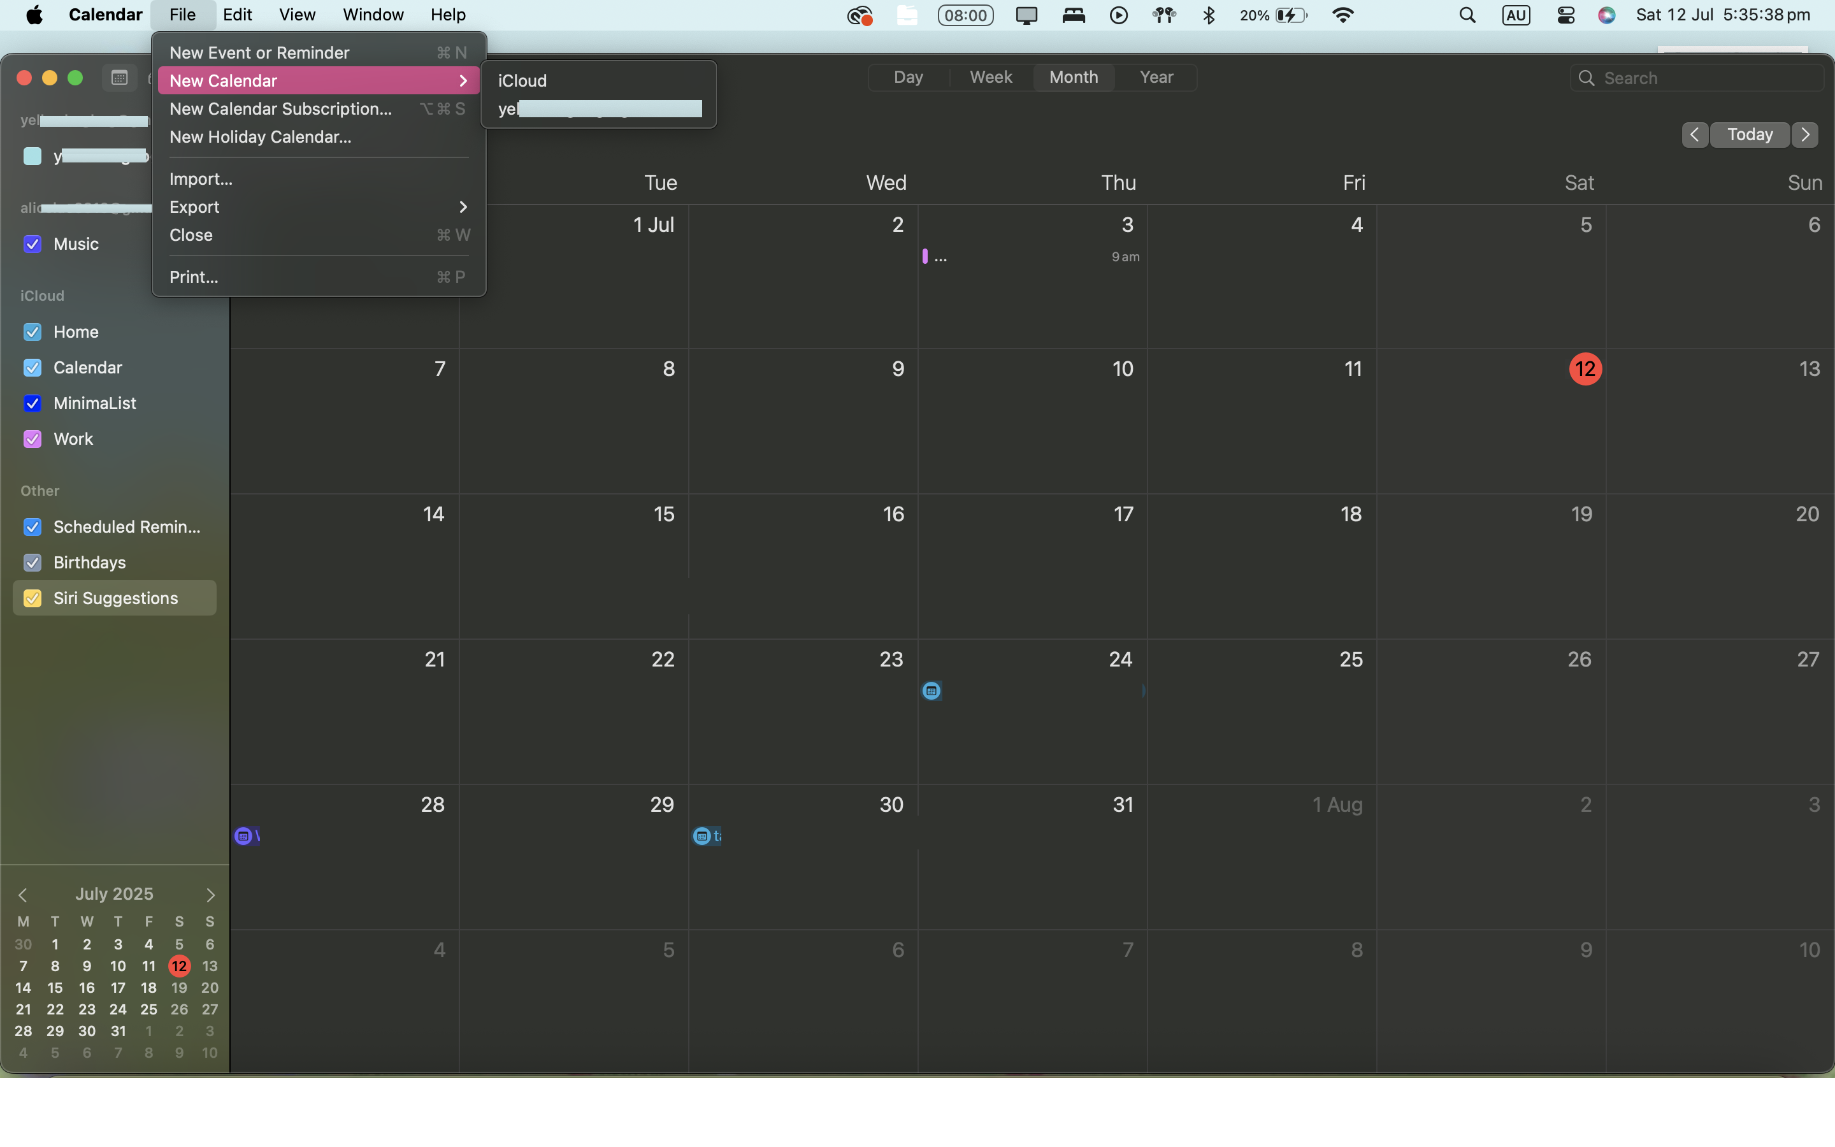Switch to the Week view tab

click(990, 77)
